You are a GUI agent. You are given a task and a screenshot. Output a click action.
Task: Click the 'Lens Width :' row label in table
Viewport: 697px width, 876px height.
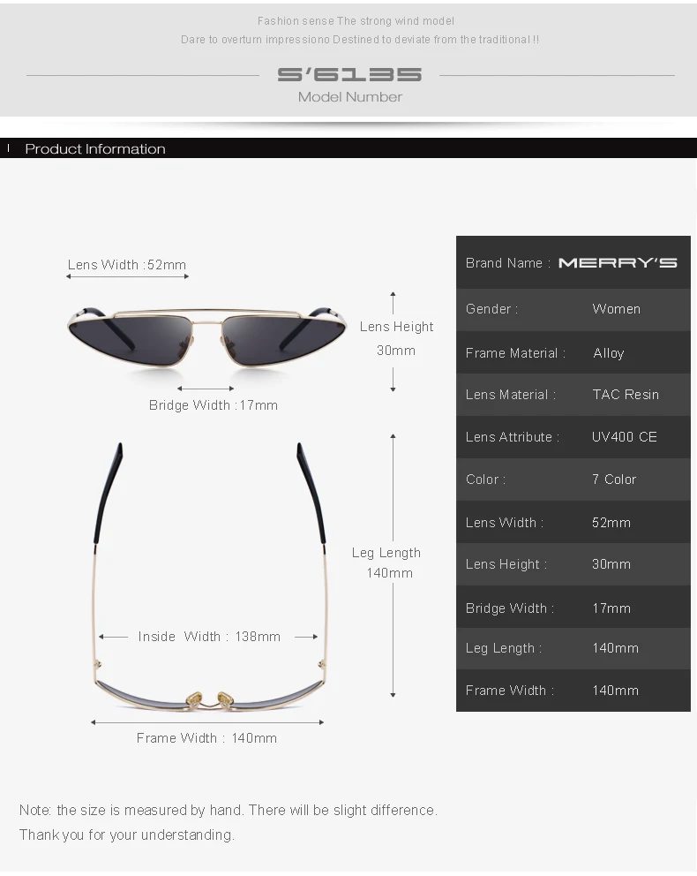click(505, 523)
